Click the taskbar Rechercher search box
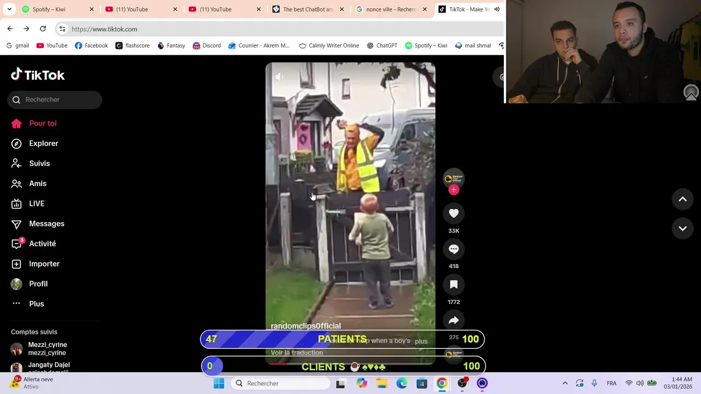The height and width of the screenshot is (394, 701). pyautogui.click(x=281, y=383)
